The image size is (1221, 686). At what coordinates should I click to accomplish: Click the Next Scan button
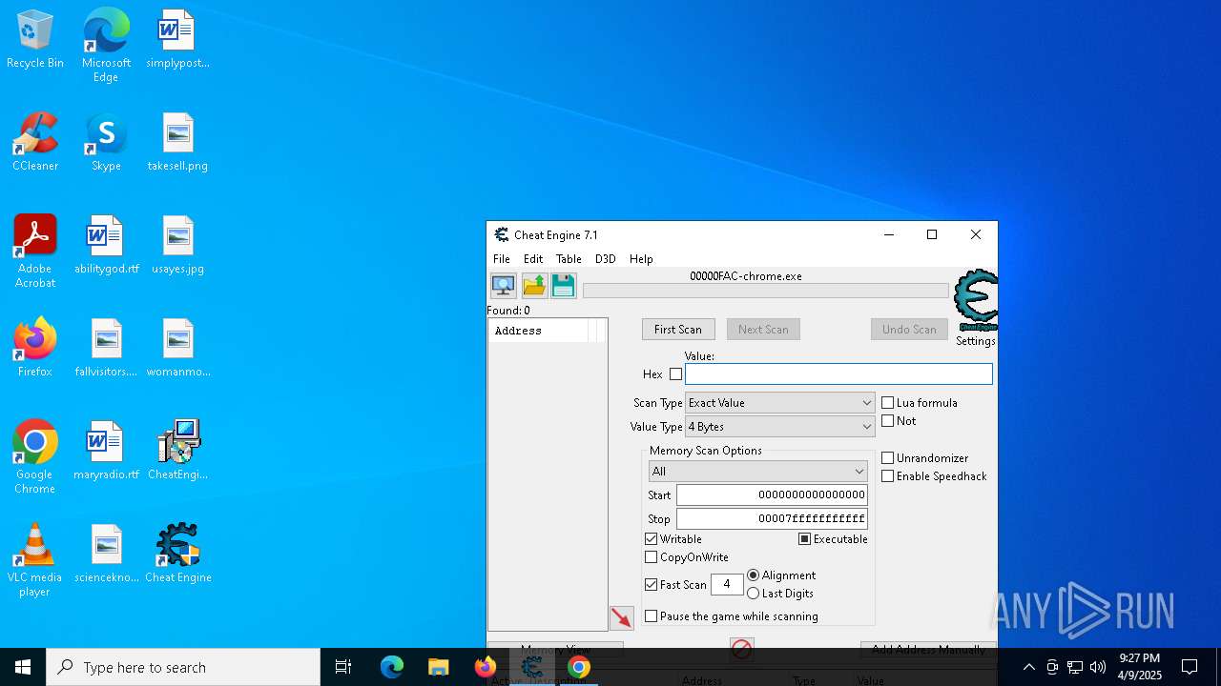(763, 330)
